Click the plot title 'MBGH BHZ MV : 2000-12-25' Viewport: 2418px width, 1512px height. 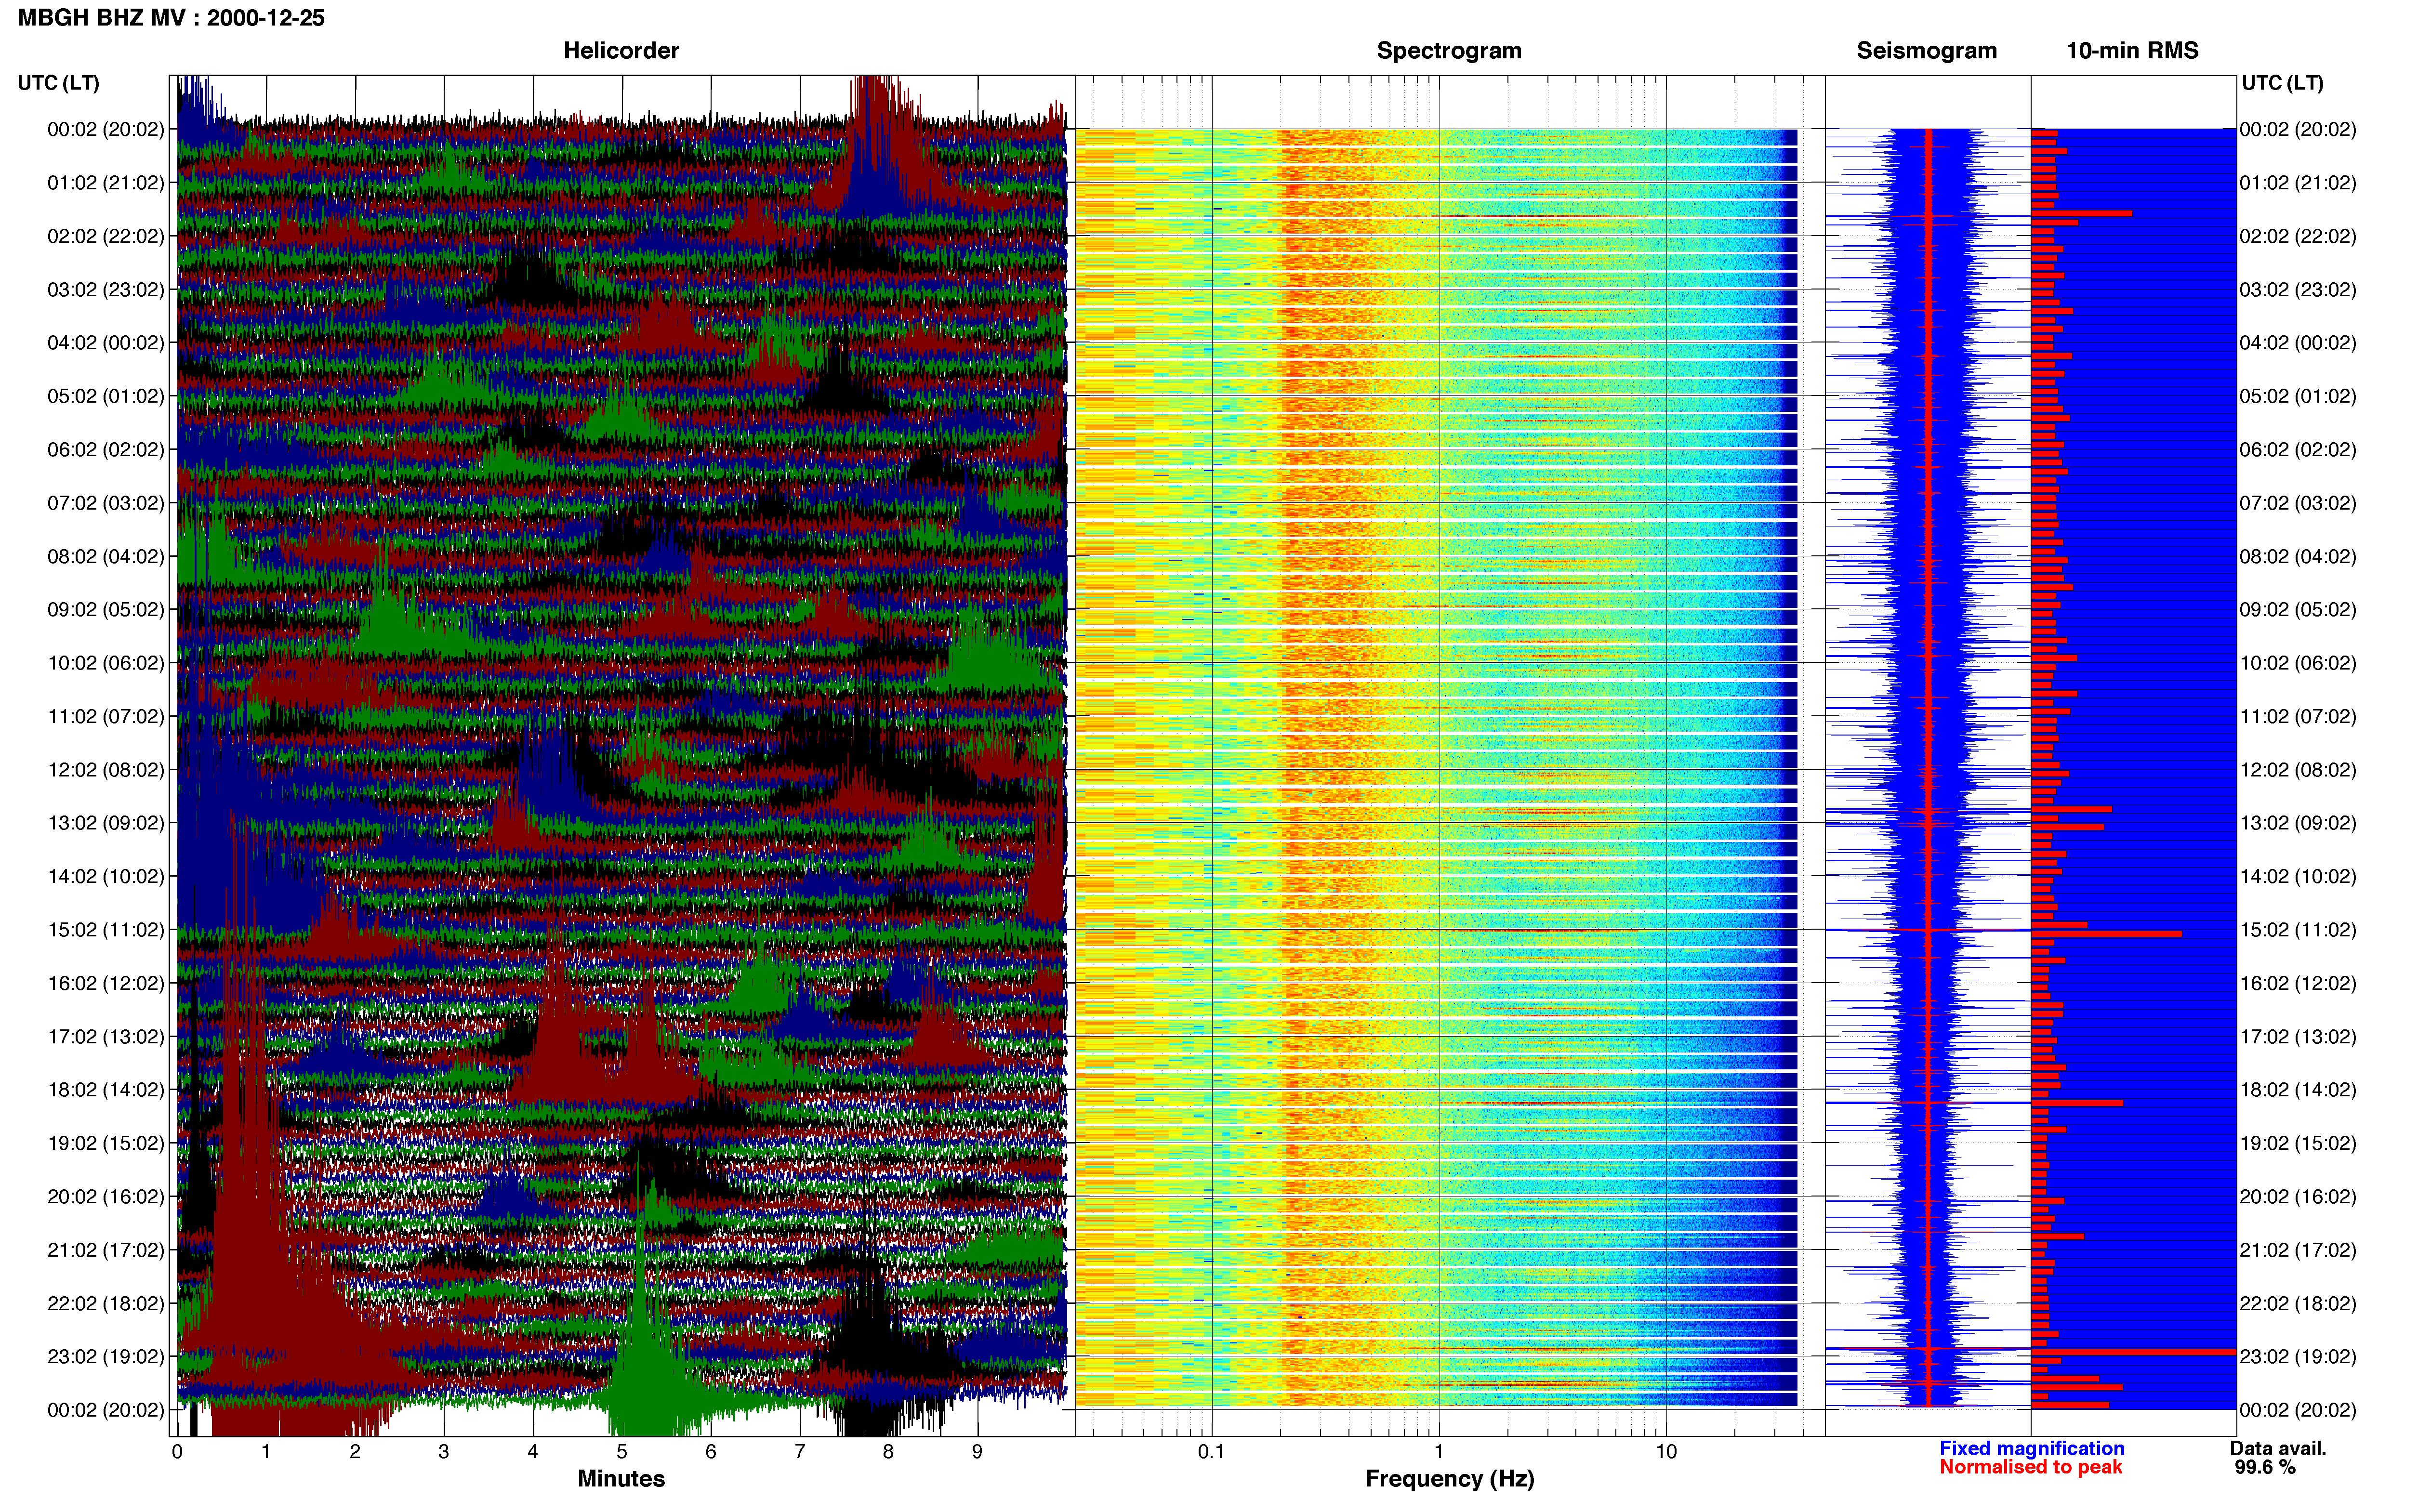pos(171,18)
